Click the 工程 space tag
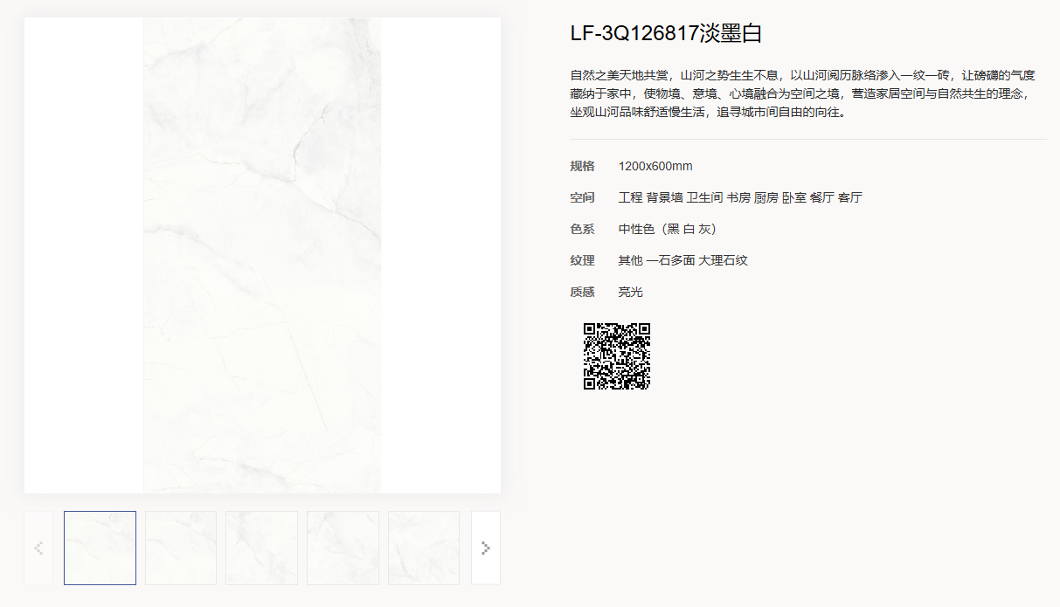This screenshot has width=1060, height=607. click(x=630, y=198)
